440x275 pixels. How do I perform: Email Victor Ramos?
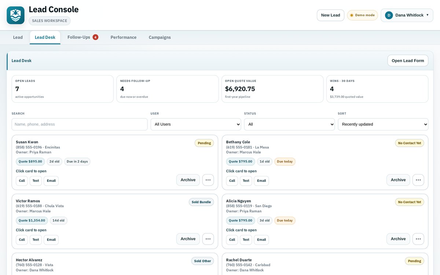[51, 240]
